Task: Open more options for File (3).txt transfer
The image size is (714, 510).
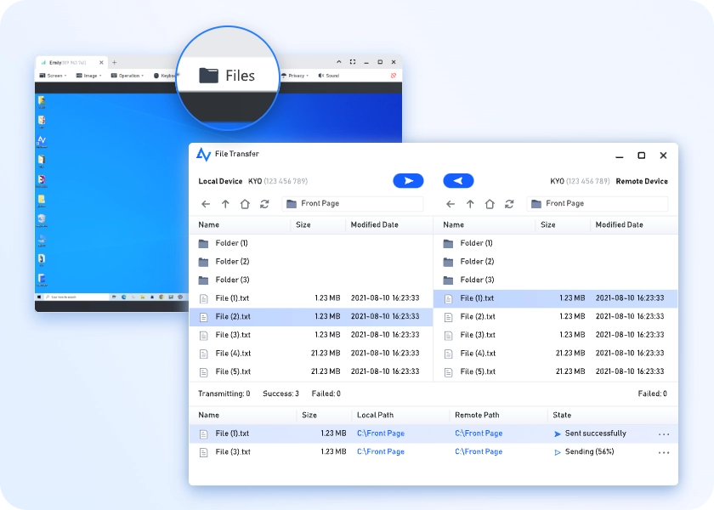Action: (664, 452)
